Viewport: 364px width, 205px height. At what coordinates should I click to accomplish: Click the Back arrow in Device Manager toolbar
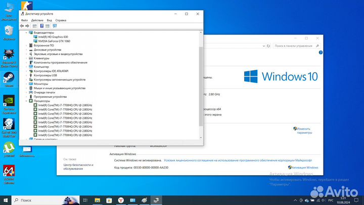point(22,25)
